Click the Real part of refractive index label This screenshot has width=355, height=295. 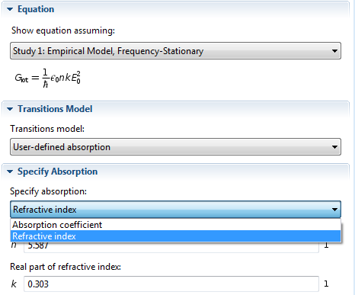(66, 267)
